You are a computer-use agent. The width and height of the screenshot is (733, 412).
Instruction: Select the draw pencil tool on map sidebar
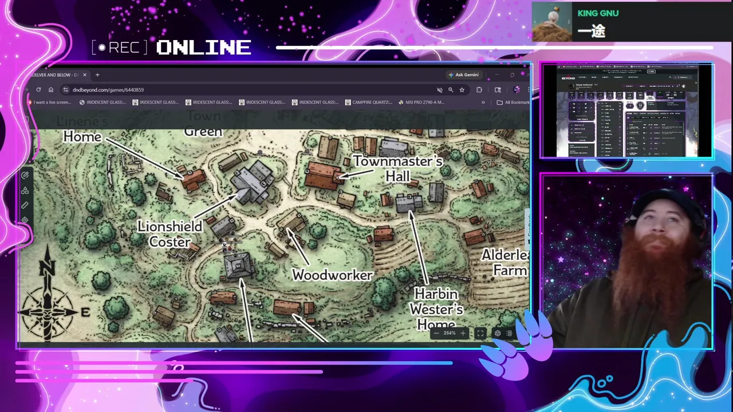pos(25,176)
